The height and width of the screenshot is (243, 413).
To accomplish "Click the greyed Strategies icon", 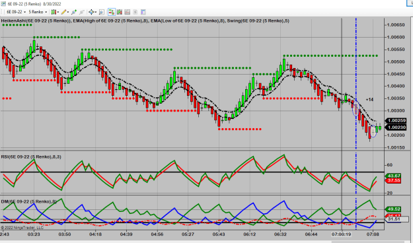I will pyautogui.click(x=135, y=12).
